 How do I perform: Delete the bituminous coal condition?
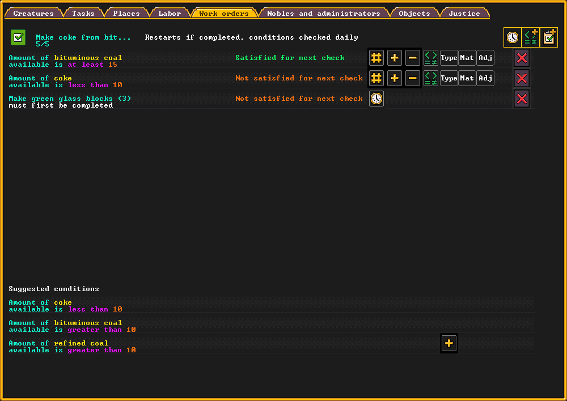pyautogui.click(x=522, y=58)
